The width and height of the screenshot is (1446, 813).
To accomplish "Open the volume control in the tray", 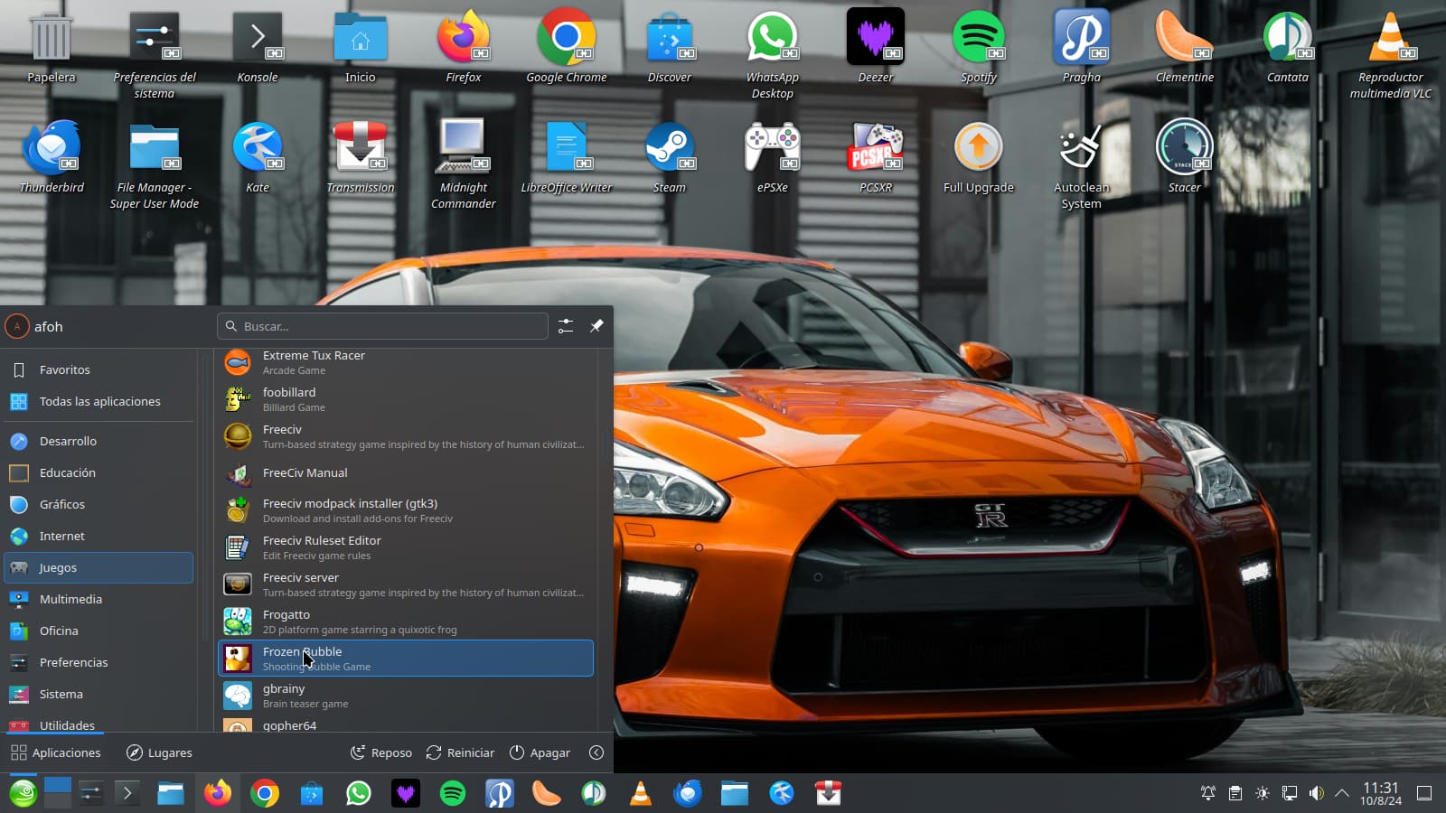I will point(1316,794).
